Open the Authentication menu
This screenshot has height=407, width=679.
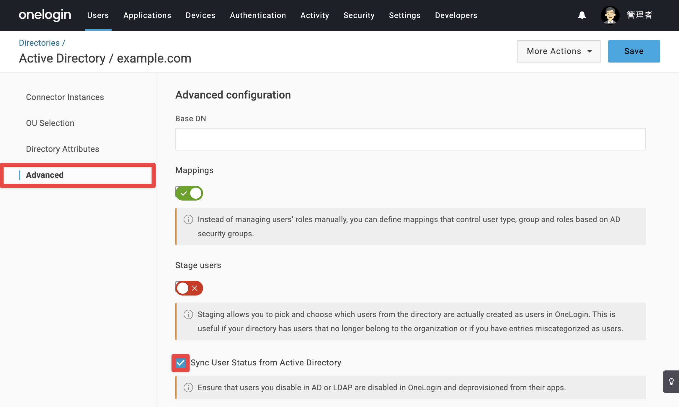(x=258, y=15)
